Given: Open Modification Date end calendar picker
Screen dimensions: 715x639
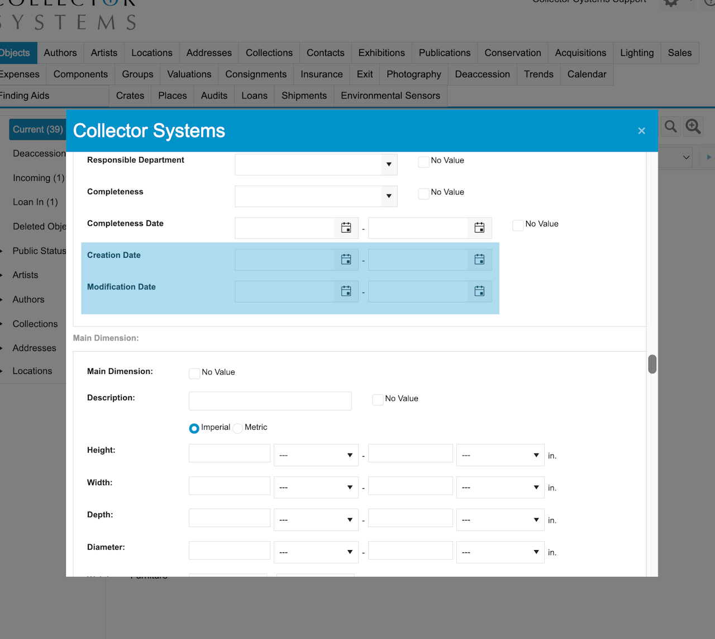Looking at the screenshot, I should click(479, 291).
